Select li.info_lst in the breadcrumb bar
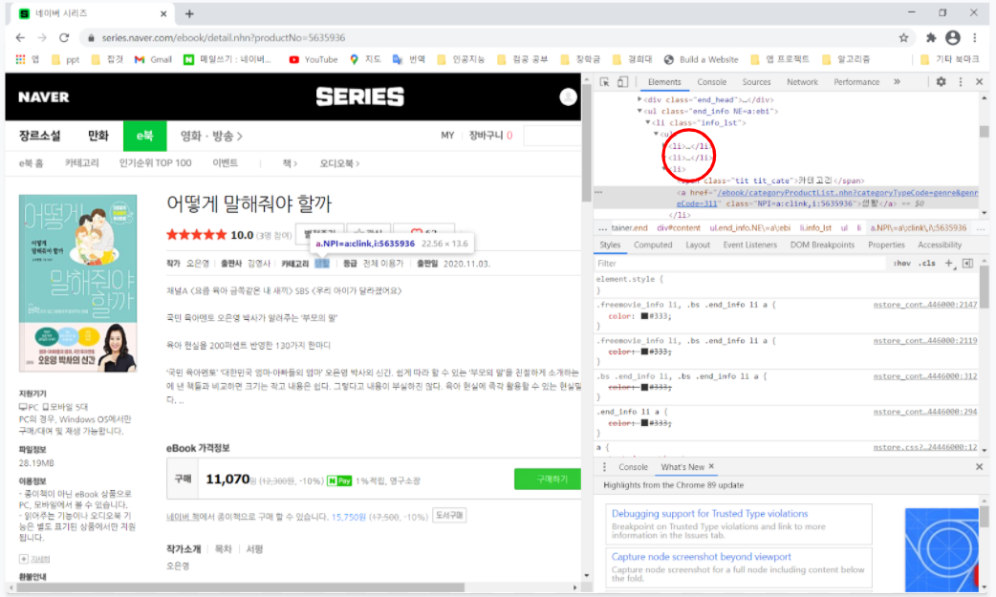Screen dimensions: 996x597 click(x=815, y=228)
